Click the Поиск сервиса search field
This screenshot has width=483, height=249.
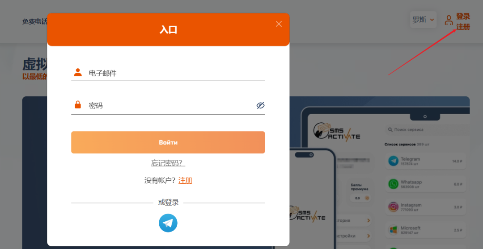coord(428,130)
